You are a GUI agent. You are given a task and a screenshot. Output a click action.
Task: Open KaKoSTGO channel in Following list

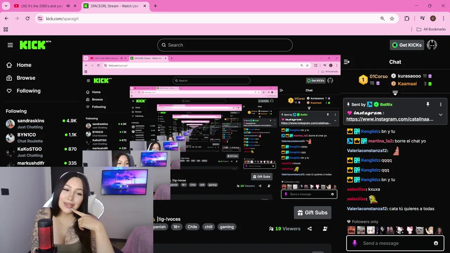tap(41, 152)
